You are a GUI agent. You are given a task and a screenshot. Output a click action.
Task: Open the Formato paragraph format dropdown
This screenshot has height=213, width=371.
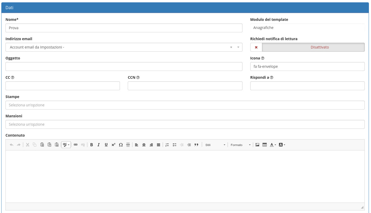pyautogui.click(x=240, y=145)
